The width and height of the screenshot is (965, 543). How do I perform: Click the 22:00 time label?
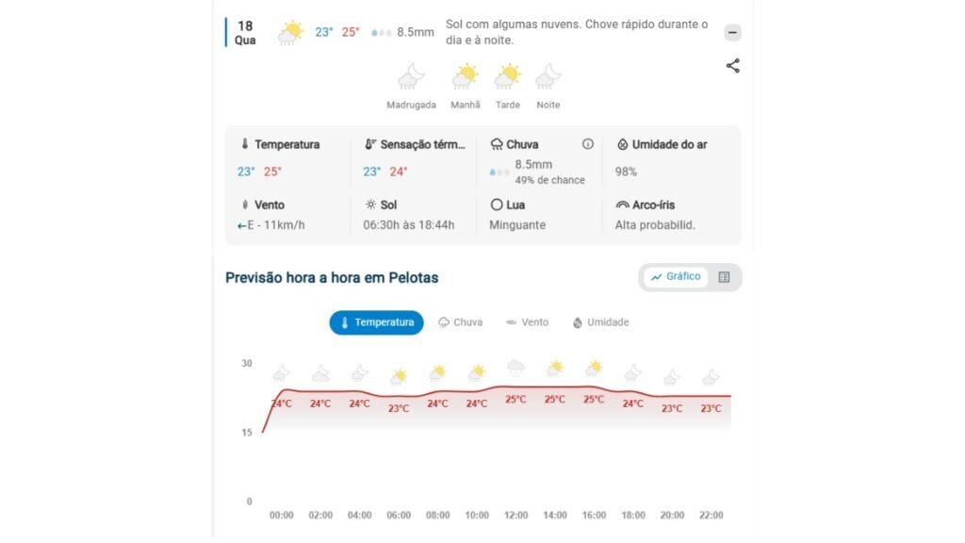click(x=711, y=516)
